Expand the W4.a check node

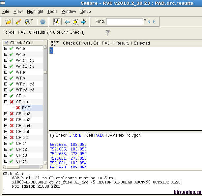pos(6,48)
